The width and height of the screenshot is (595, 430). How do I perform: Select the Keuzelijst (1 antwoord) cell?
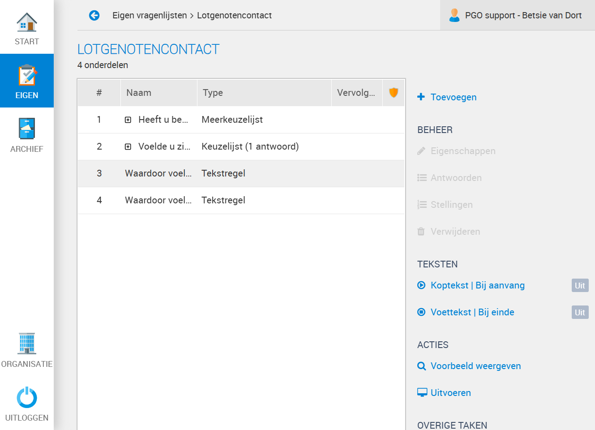click(x=250, y=146)
